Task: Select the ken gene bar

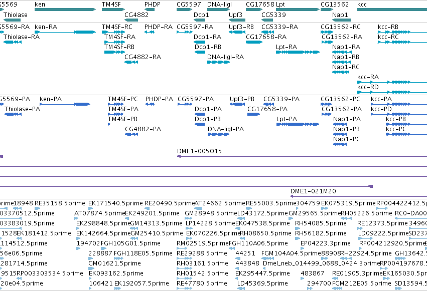Action: (65, 10)
